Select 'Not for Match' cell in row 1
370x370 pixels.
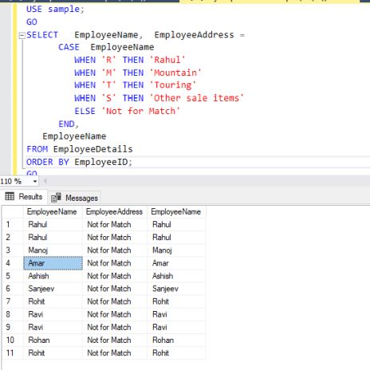115,225
